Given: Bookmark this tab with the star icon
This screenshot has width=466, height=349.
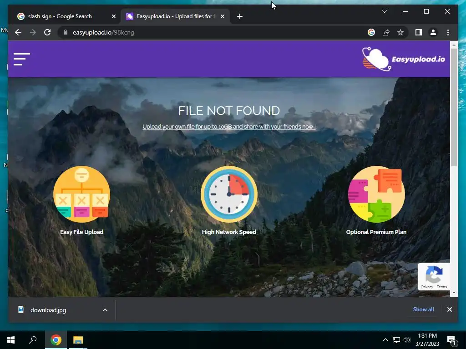Looking at the screenshot, I should click(400, 32).
